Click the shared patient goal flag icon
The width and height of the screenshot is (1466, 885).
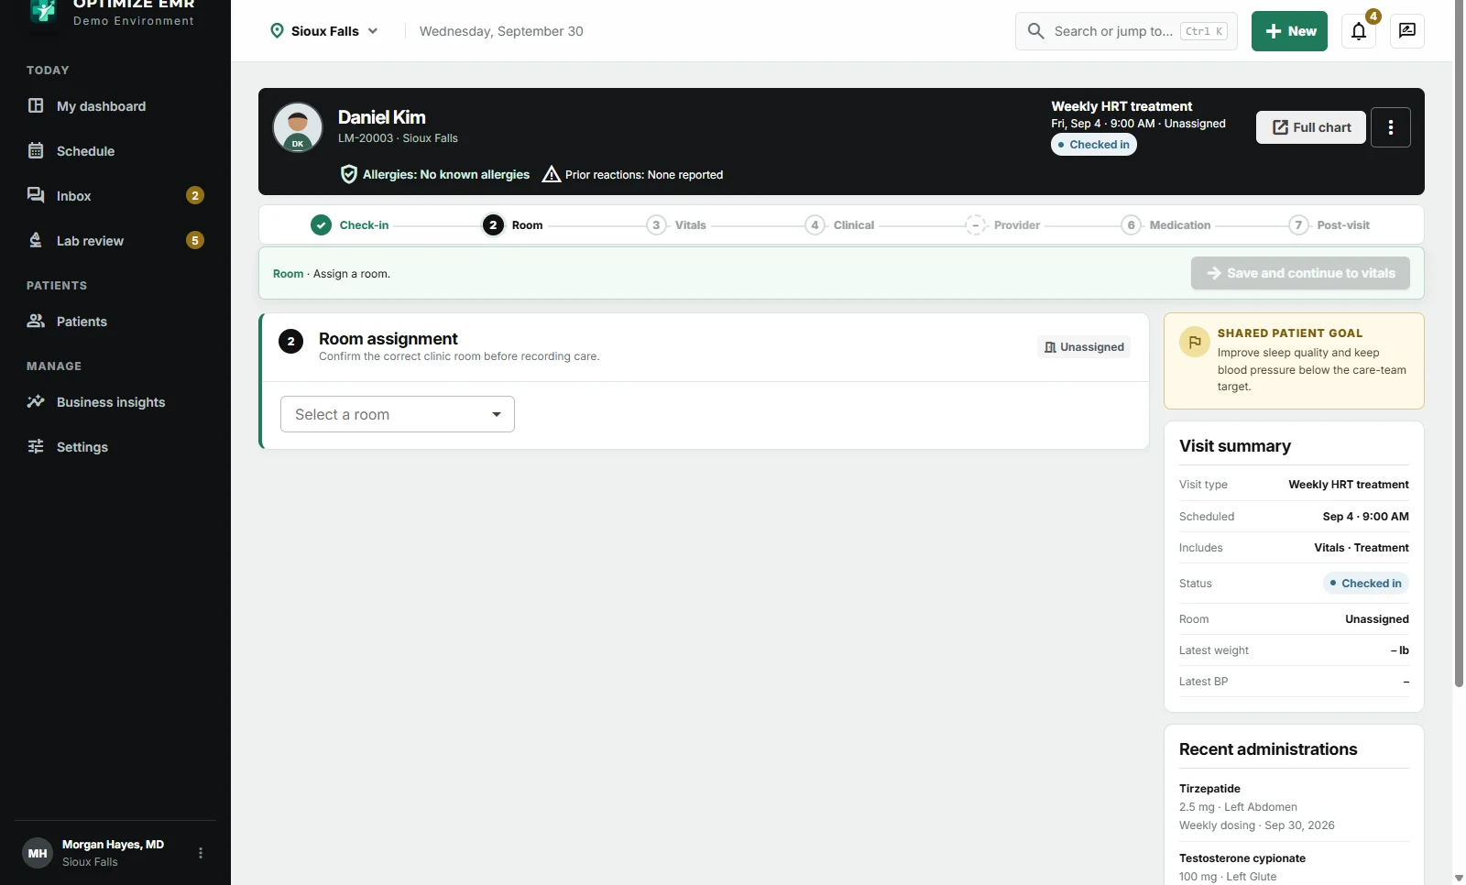[x=1195, y=342]
